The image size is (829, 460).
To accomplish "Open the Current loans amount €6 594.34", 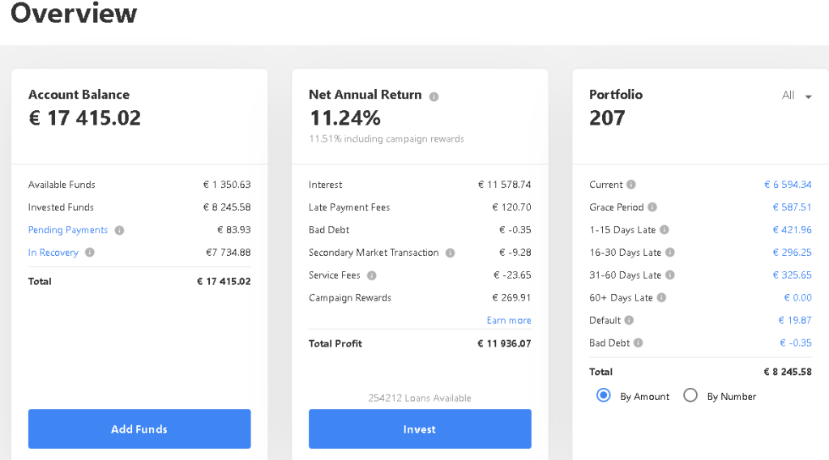I will point(788,185).
